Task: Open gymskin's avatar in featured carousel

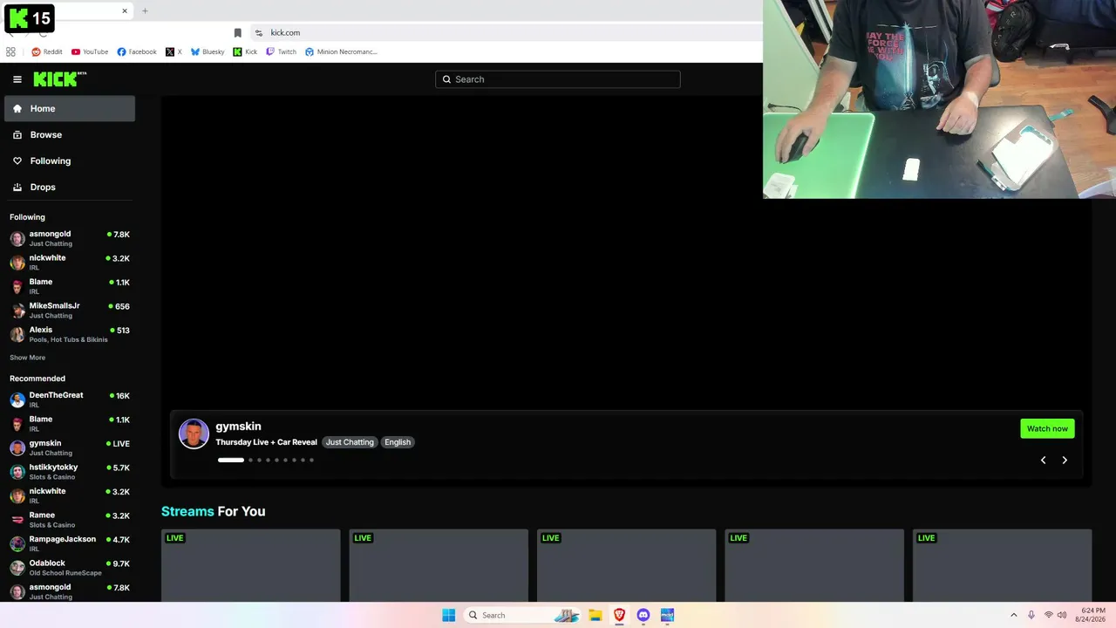Action: coord(194,433)
